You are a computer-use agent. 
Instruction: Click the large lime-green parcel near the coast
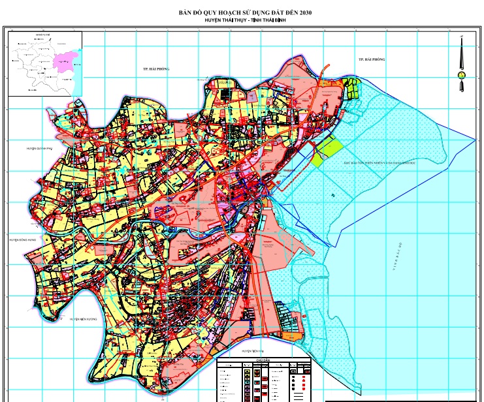[x=326, y=151]
